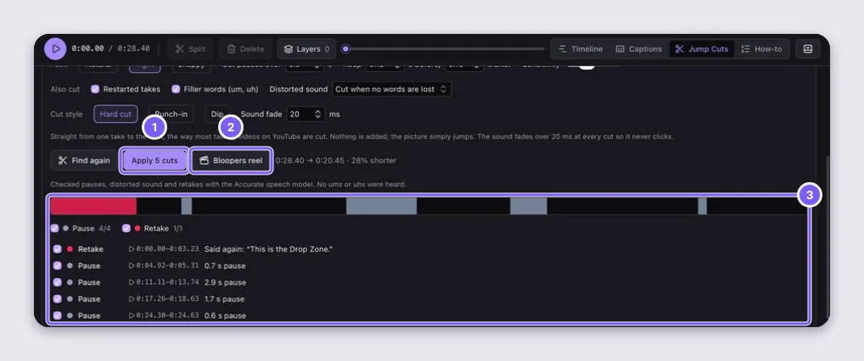Preview the pause at 0:24.30–0:24.63 play icon

(132, 315)
